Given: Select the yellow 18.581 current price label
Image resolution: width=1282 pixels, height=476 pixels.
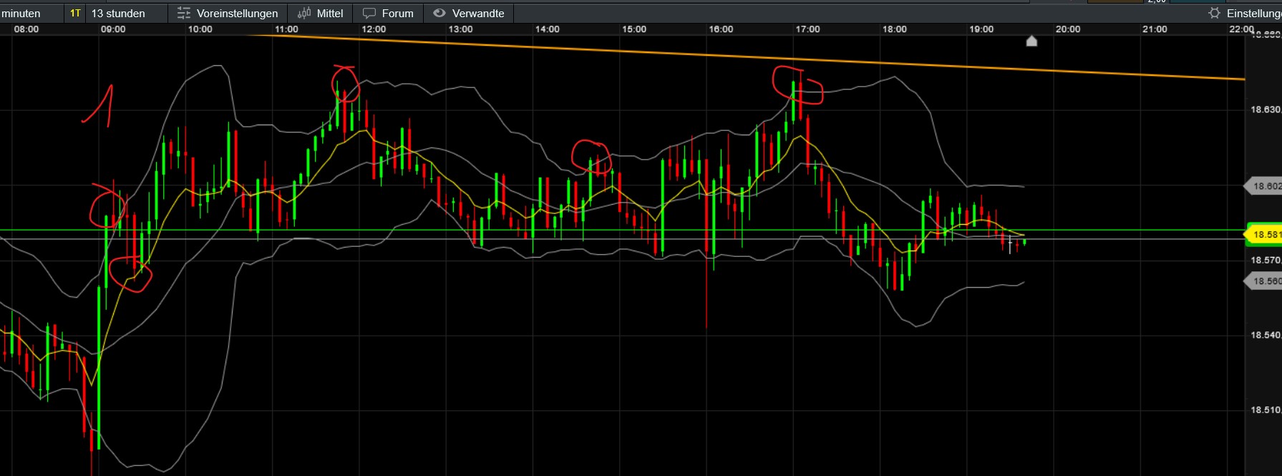Looking at the screenshot, I should coord(1264,234).
